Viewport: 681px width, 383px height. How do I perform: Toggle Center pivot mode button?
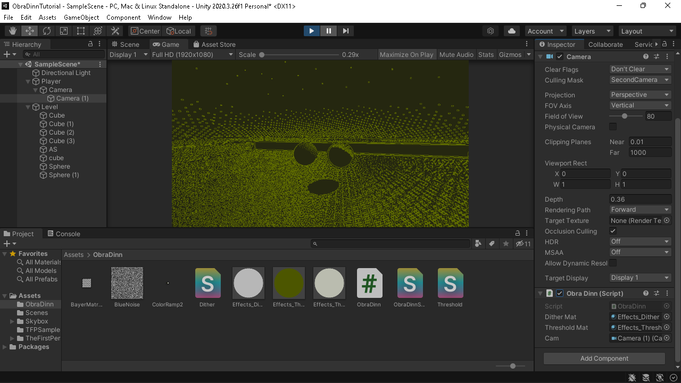[x=145, y=31]
